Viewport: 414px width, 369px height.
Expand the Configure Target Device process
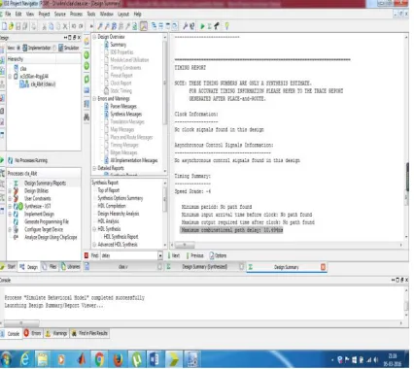click(10, 229)
